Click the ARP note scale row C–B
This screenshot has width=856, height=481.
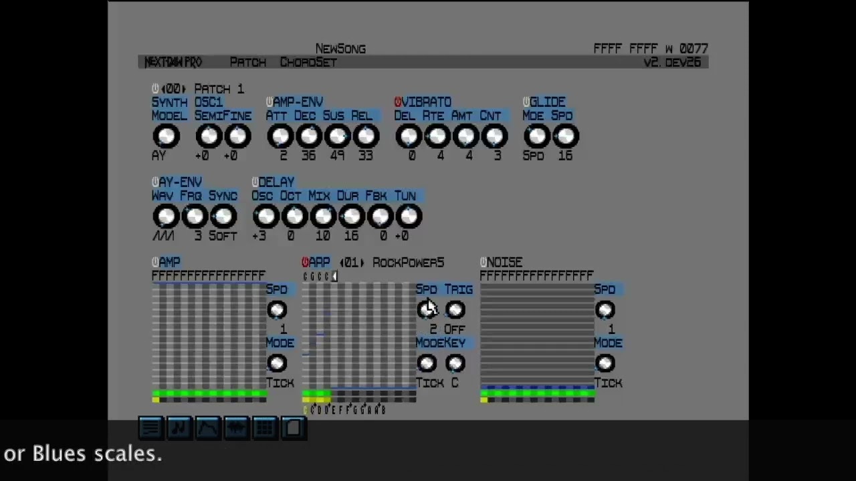(x=345, y=410)
